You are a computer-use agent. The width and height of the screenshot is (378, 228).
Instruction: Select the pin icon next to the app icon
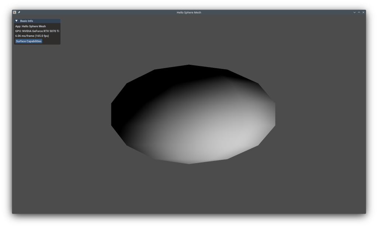[x=19, y=12]
